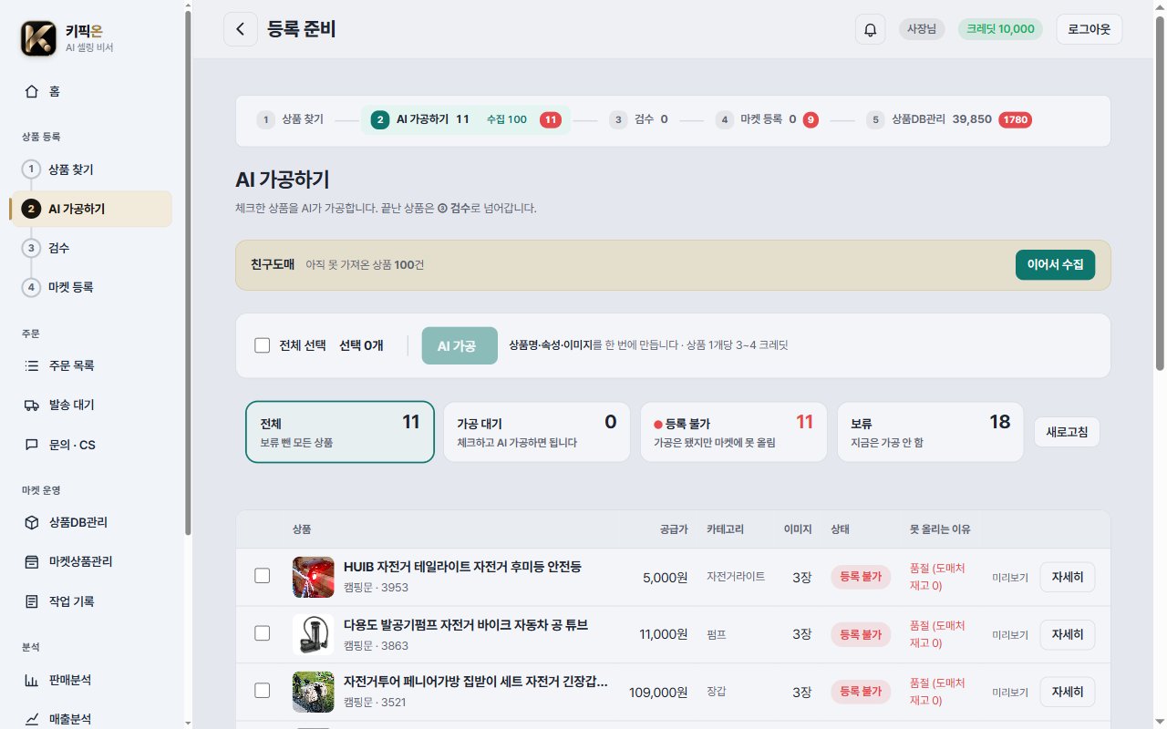This screenshot has width=1167, height=729.
Task: Select step 1 상품 찾기 in sidebar
Action: (90, 169)
